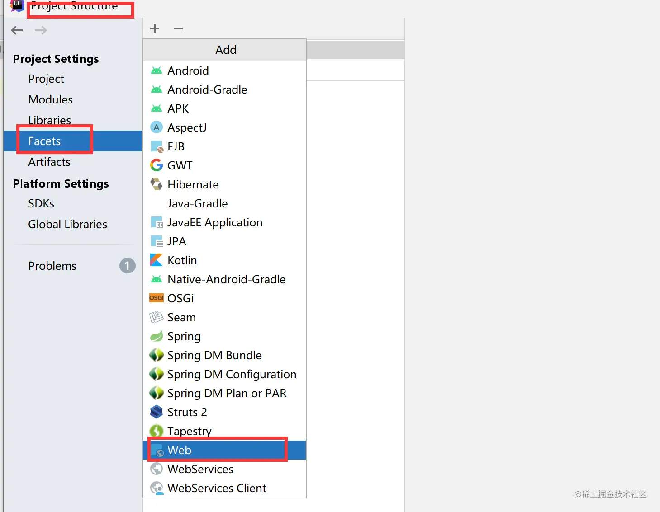660x512 pixels.
Task: Click the Android-Gradle icon
Action: tap(157, 89)
